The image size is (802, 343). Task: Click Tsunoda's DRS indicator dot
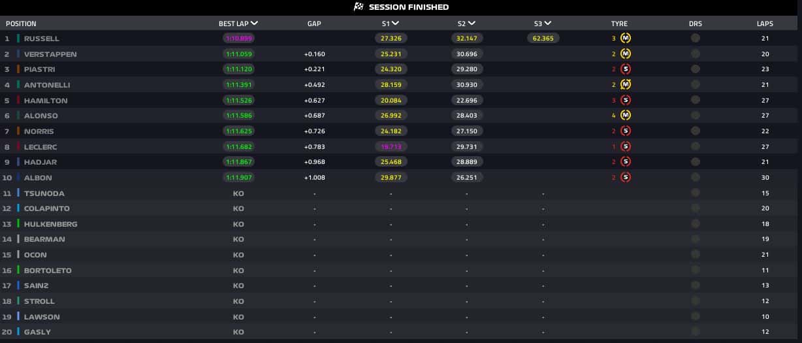coord(696,193)
